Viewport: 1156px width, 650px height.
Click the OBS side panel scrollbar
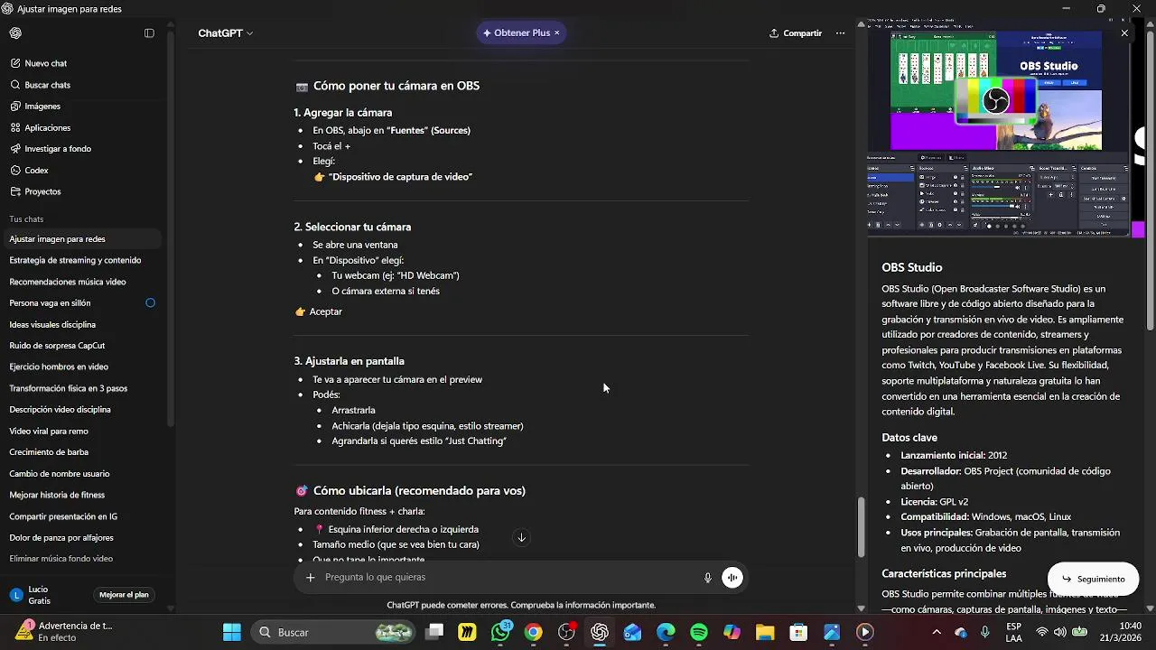click(1150, 181)
